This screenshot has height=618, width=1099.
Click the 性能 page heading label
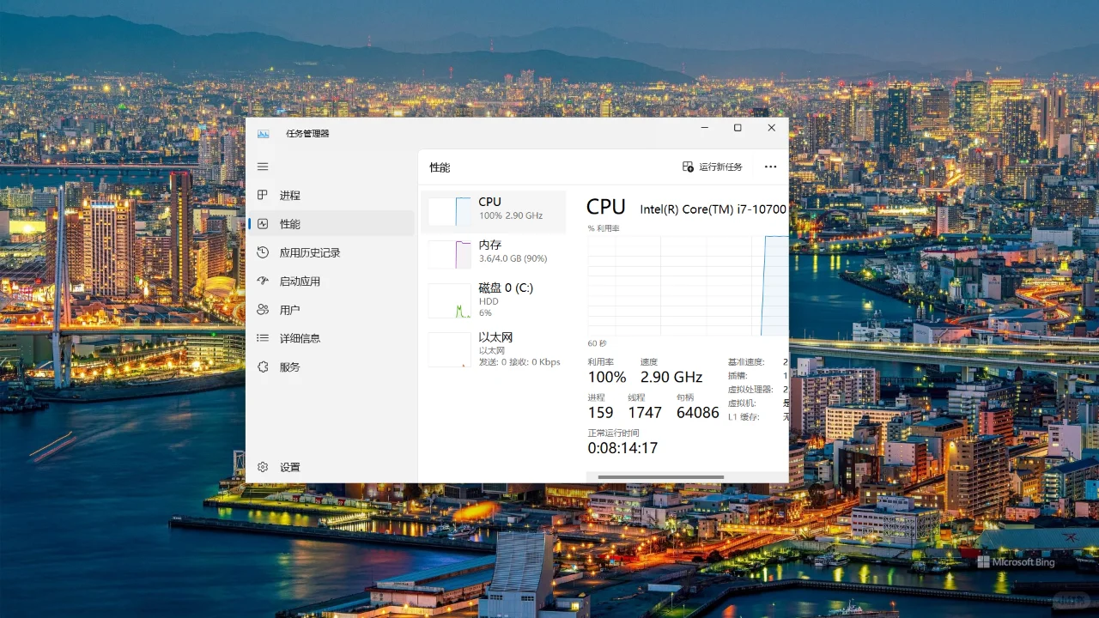click(439, 167)
